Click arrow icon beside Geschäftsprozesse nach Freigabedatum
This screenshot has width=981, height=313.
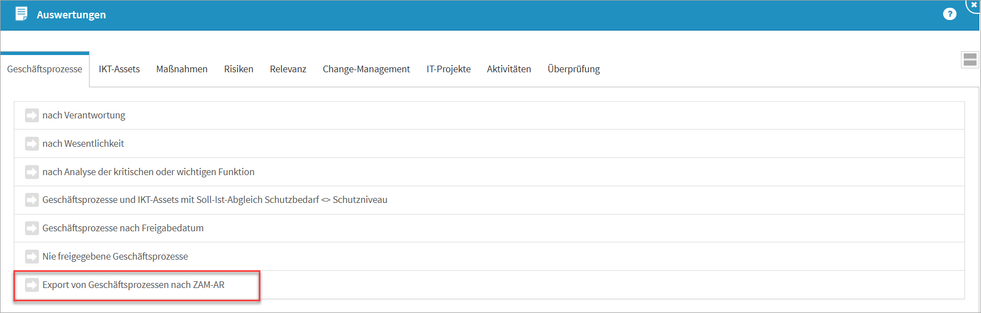[32, 228]
